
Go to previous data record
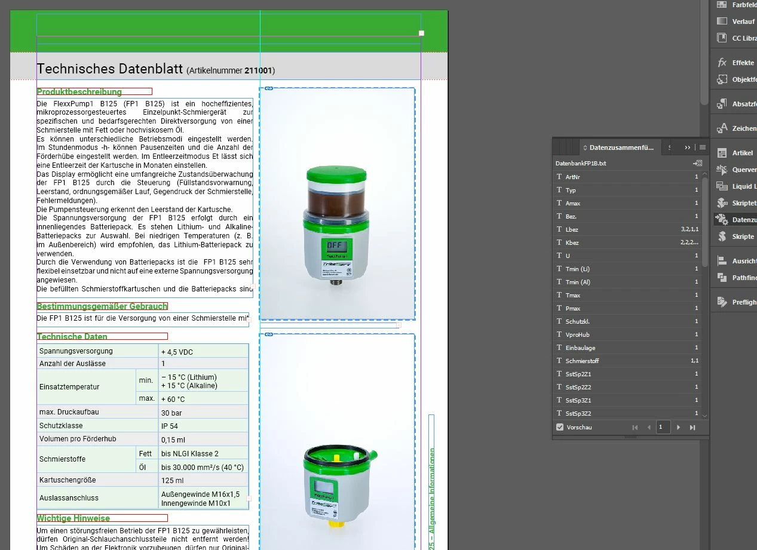click(649, 428)
